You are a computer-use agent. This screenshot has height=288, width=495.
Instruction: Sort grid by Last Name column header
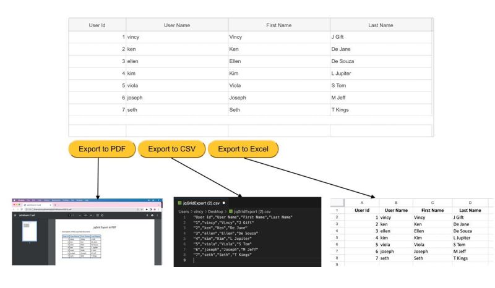pos(381,25)
